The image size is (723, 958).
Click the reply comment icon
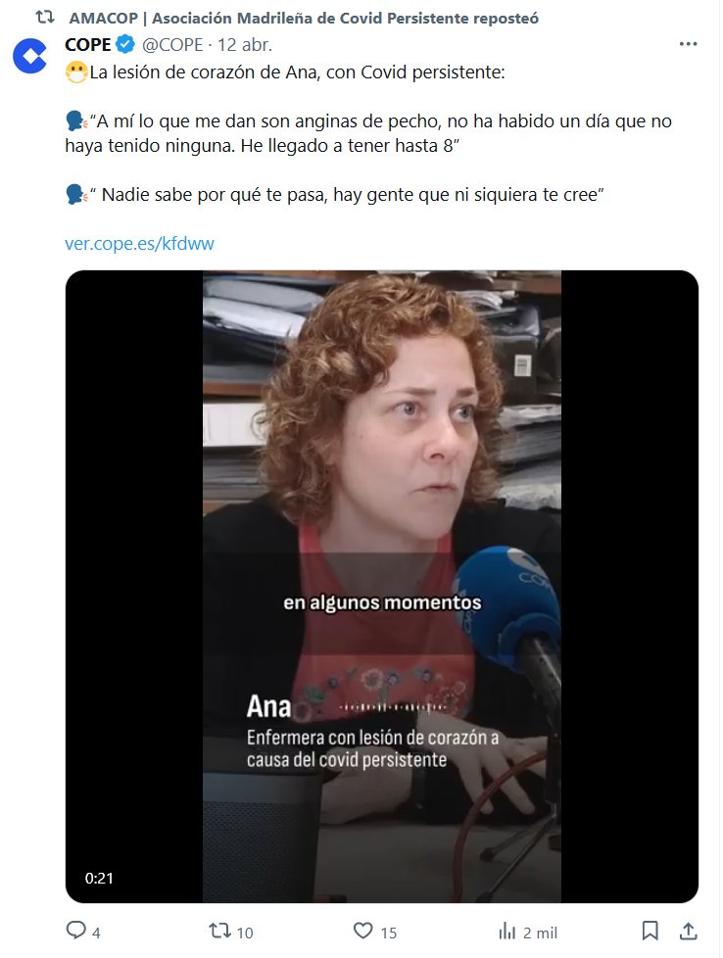[x=75, y=931]
